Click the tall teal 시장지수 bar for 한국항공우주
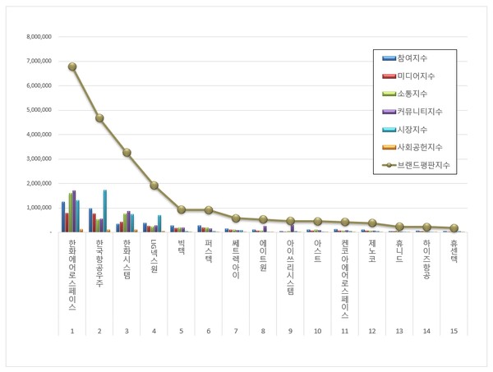Screen dimensions: 493x372 tap(105, 210)
